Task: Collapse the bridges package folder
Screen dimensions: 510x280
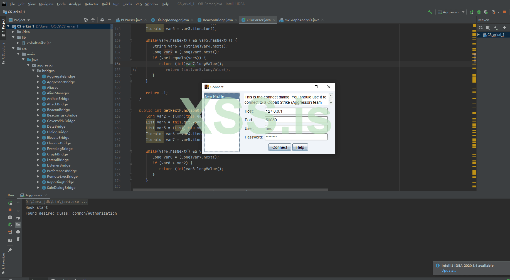Action: coord(33,71)
